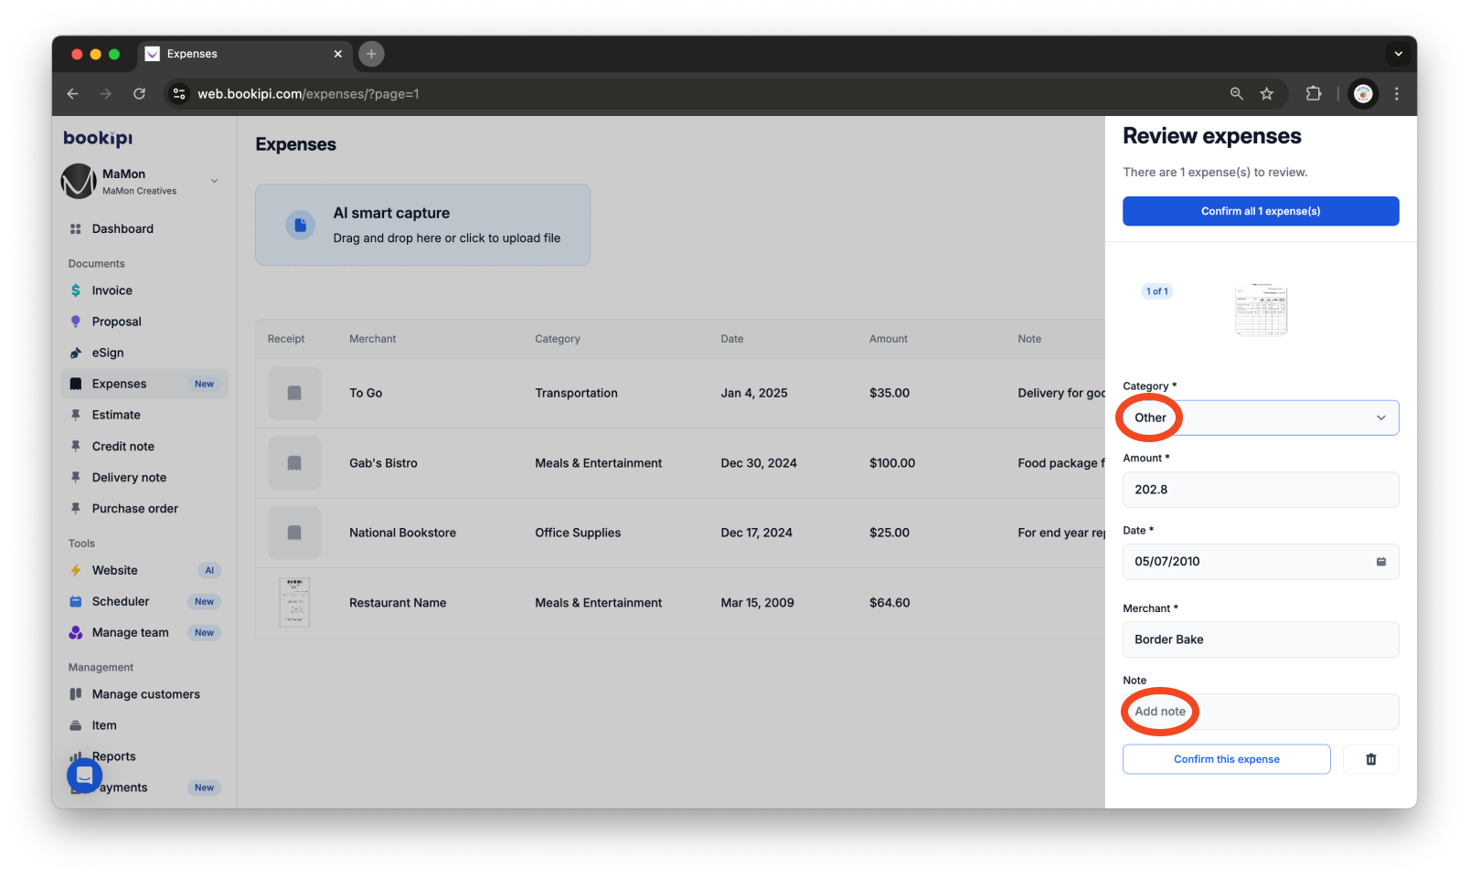Image resolution: width=1470 pixels, height=877 pixels.
Task: Open the Category dropdown showing Other
Action: (x=1260, y=417)
